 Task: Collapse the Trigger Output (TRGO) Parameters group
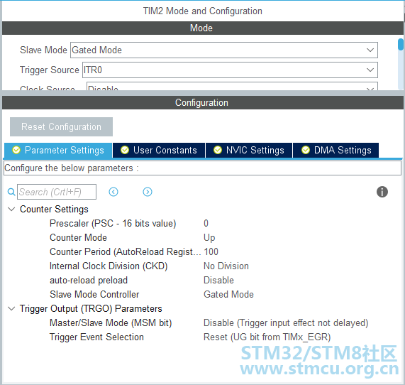pyautogui.click(x=11, y=308)
